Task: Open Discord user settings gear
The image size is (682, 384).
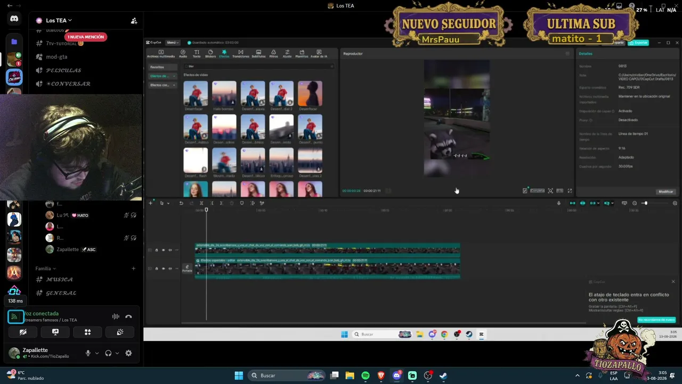Action: (x=128, y=353)
